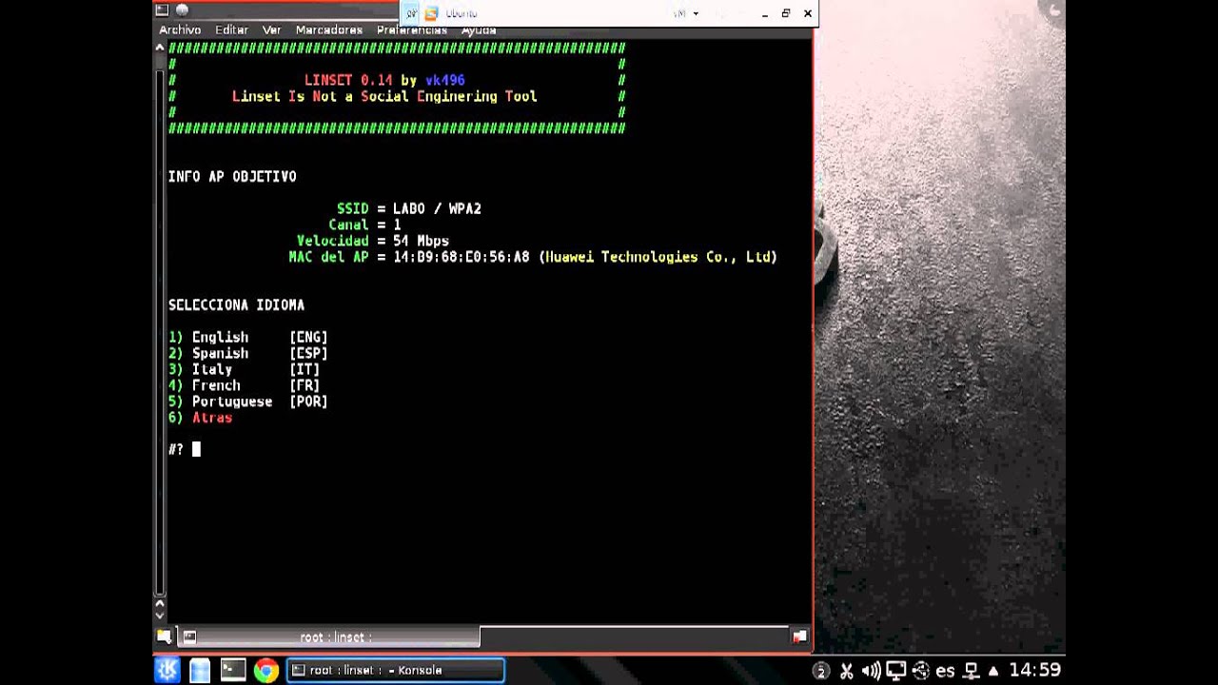
Task: Click the terminal scrollbar up arrow
Action: pos(160,48)
